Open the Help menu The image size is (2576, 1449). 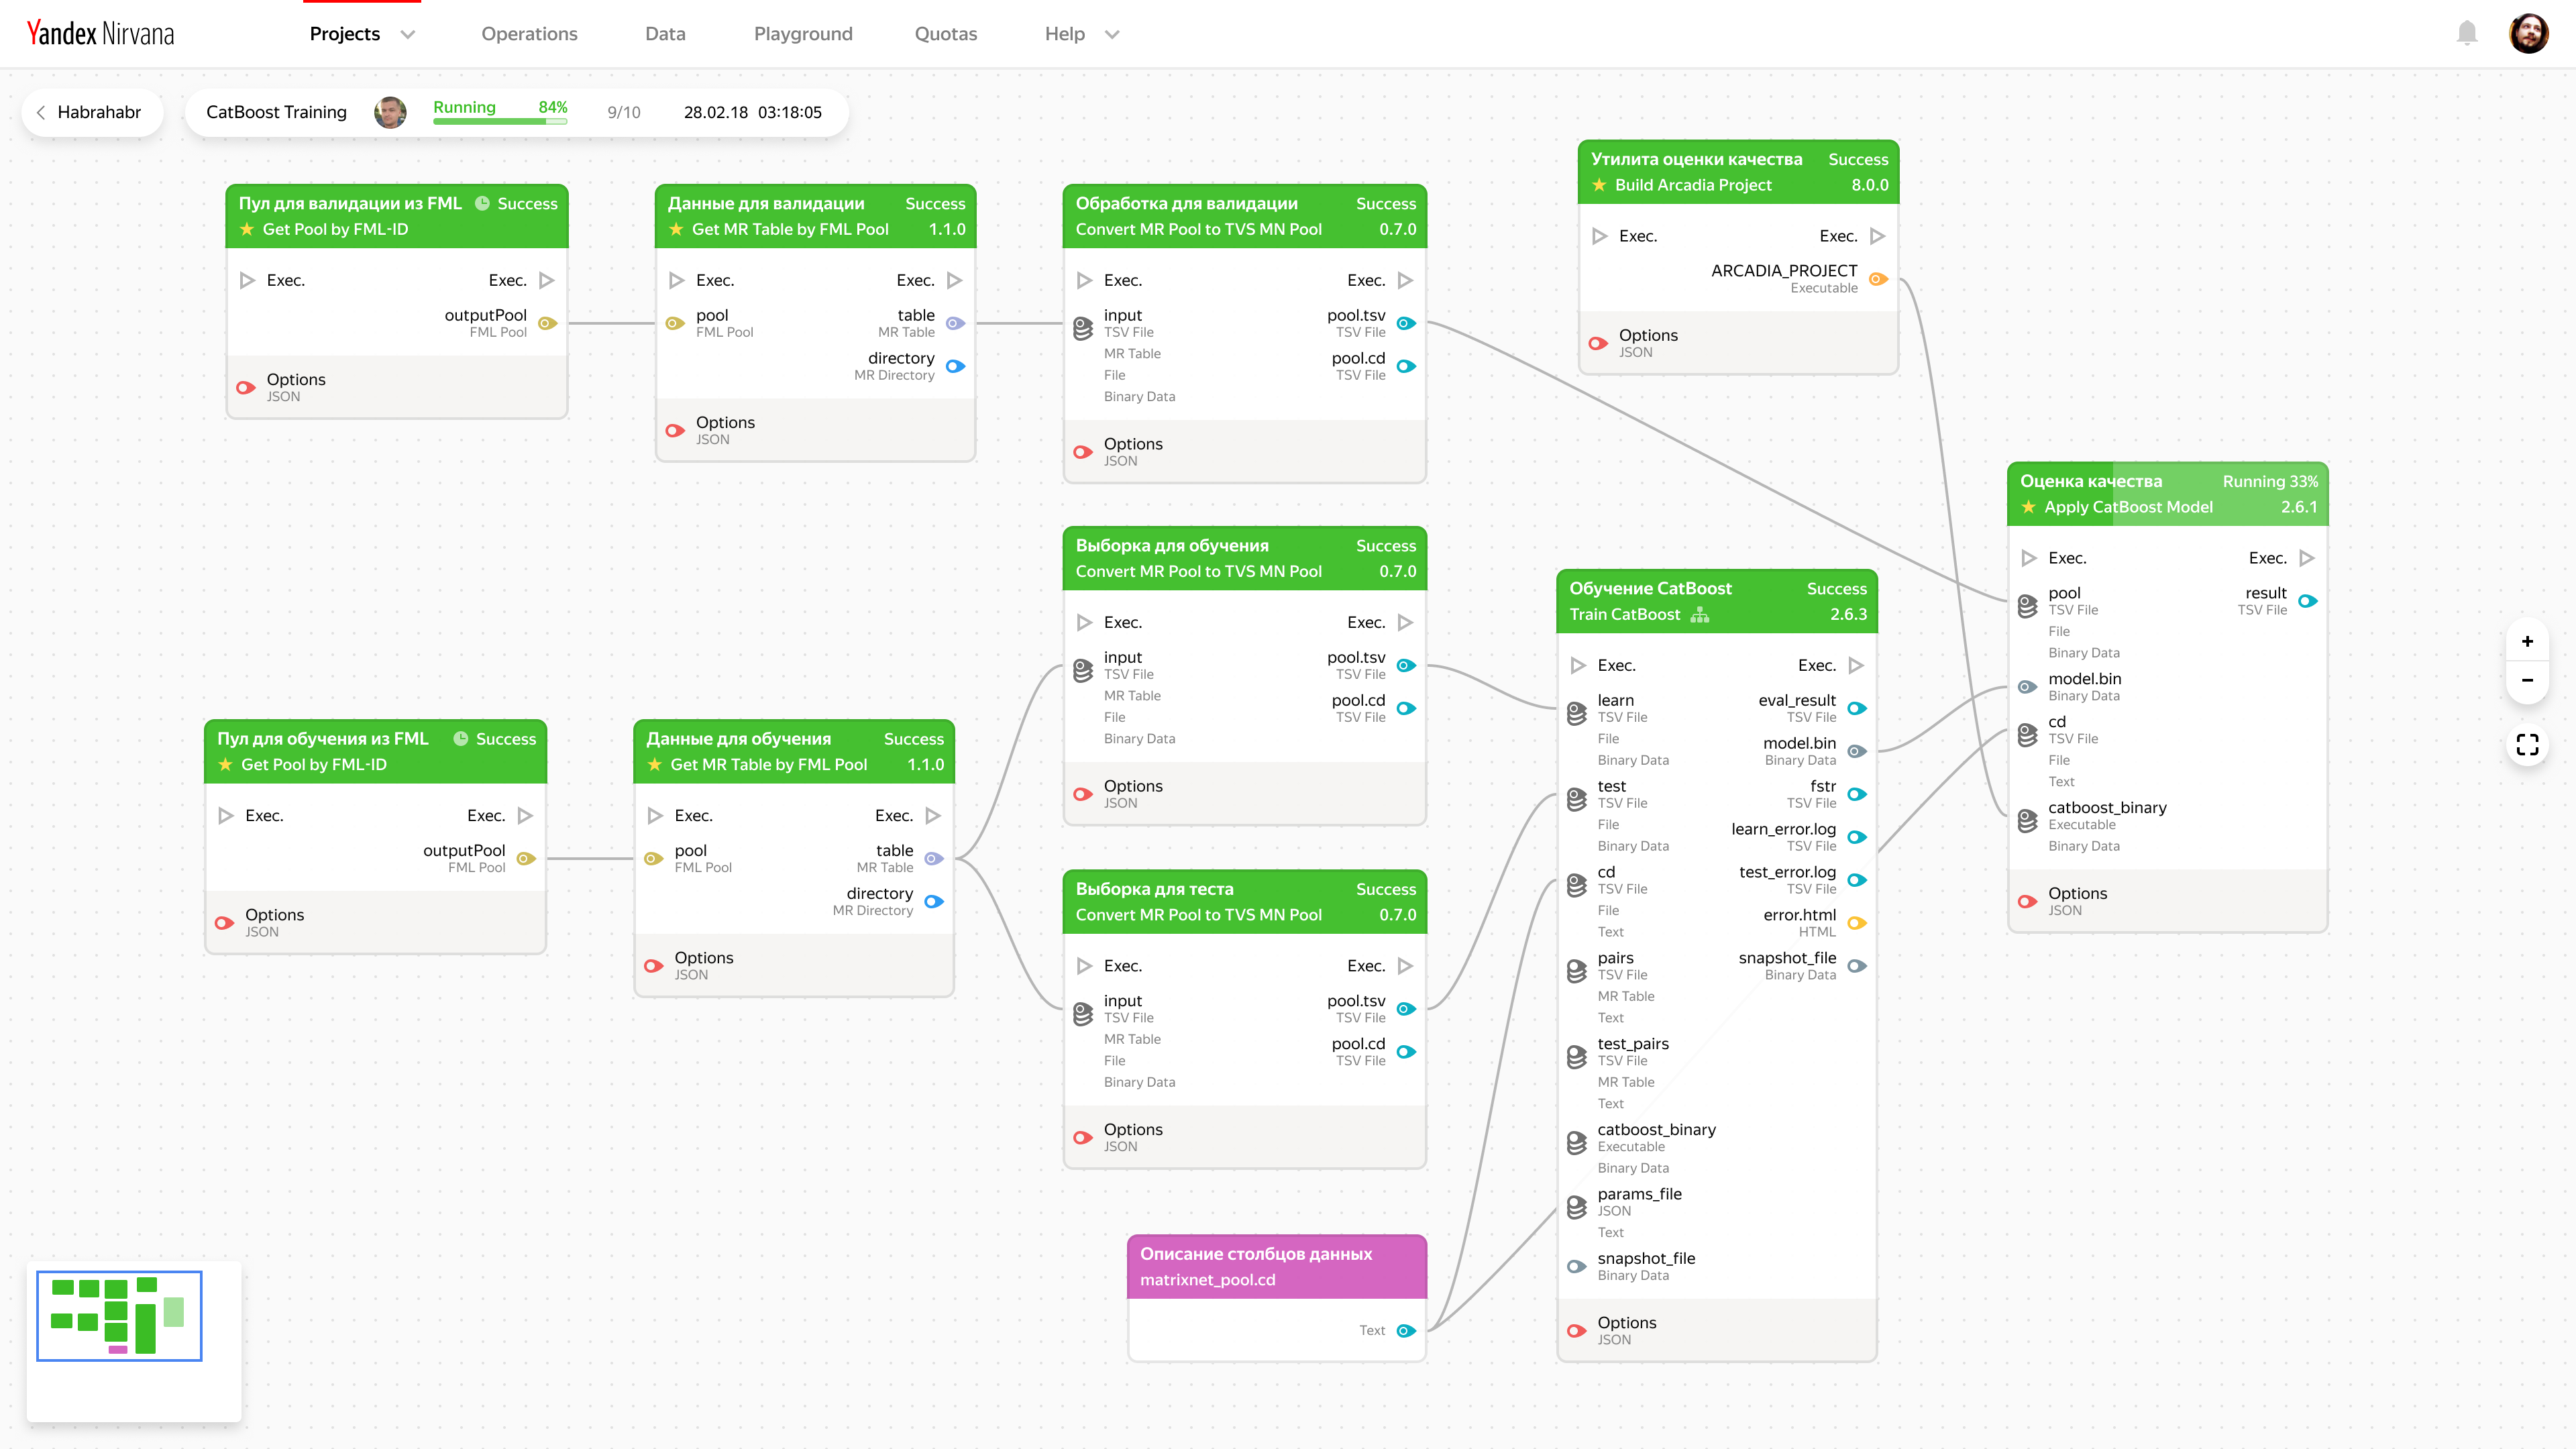(x=1064, y=34)
